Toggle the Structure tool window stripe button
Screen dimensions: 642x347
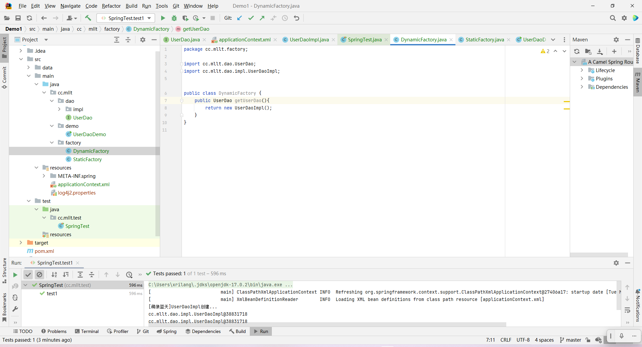click(x=4, y=271)
